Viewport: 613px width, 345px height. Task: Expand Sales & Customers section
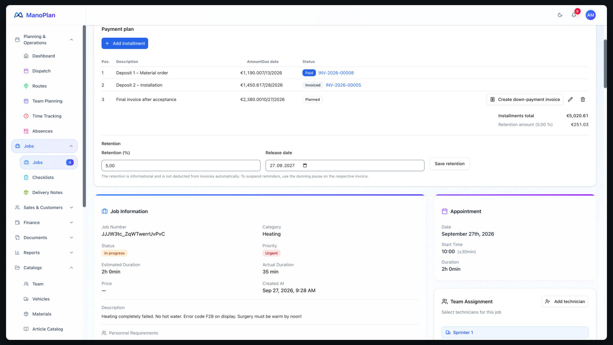44,208
